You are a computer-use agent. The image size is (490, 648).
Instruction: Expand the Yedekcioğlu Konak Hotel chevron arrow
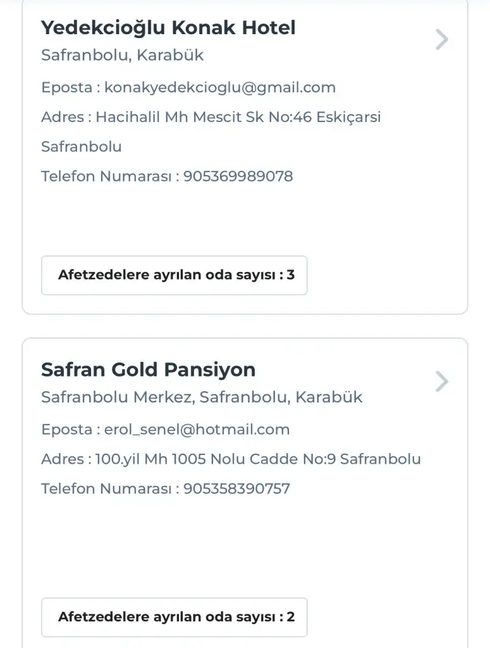(x=442, y=40)
